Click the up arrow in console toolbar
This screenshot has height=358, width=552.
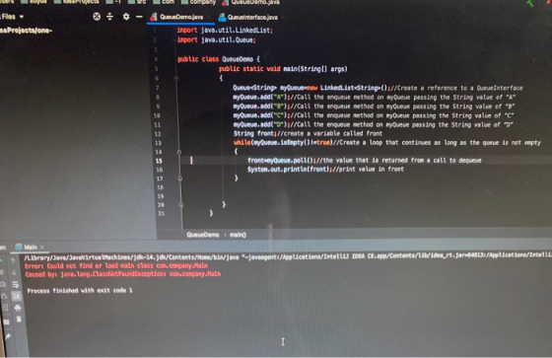(13, 260)
